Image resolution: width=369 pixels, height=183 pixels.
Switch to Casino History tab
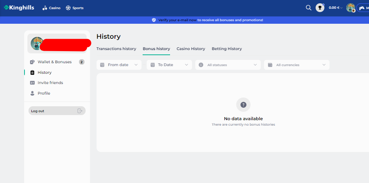click(x=191, y=49)
